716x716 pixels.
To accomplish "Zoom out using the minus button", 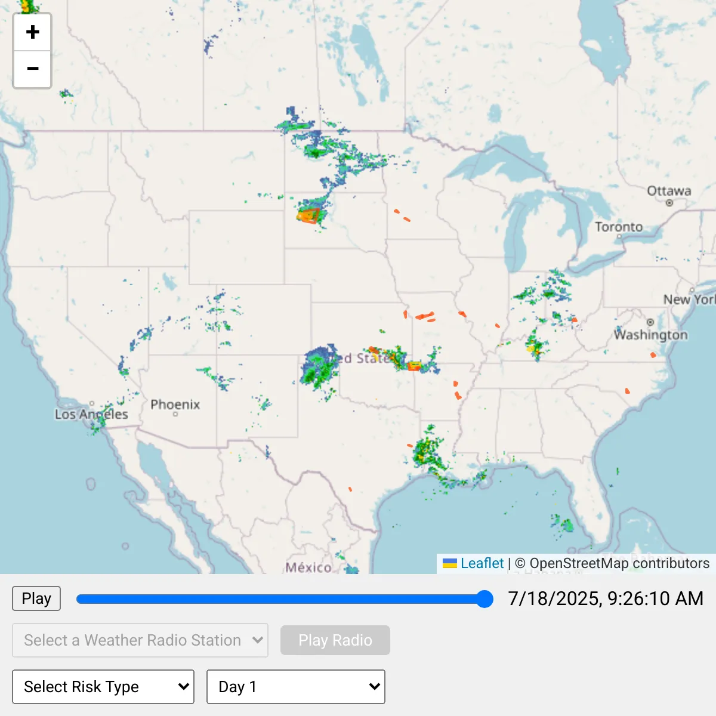I will tap(33, 69).
